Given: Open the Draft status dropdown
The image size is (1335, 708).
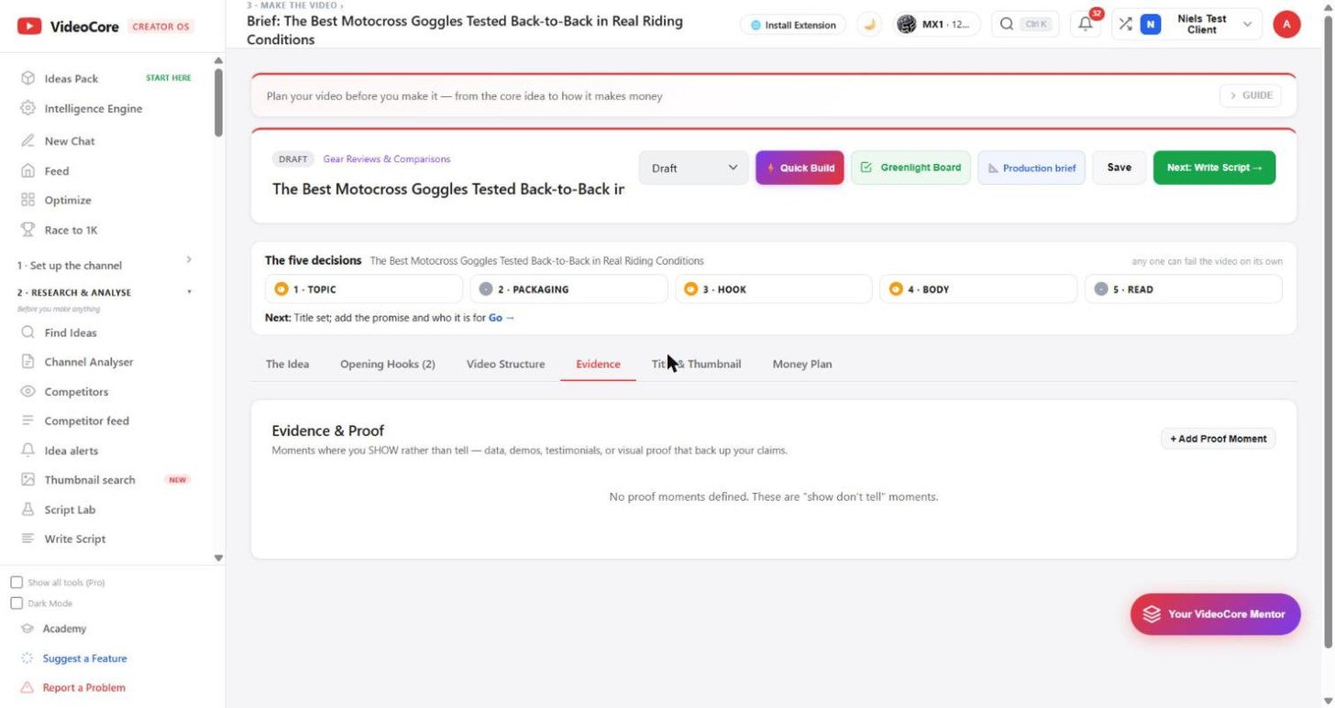Looking at the screenshot, I should [x=693, y=168].
